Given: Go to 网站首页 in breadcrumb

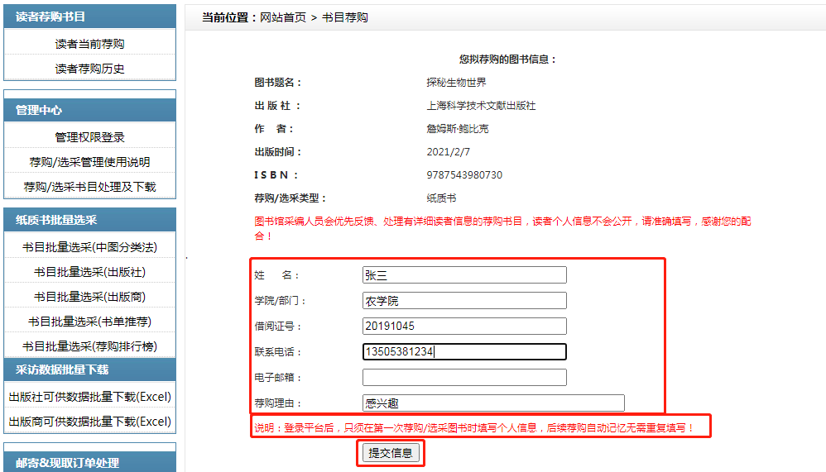Looking at the screenshot, I should pyautogui.click(x=282, y=17).
